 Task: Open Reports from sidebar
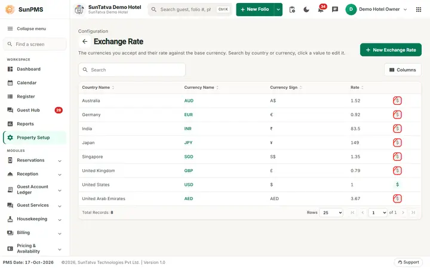point(35,124)
